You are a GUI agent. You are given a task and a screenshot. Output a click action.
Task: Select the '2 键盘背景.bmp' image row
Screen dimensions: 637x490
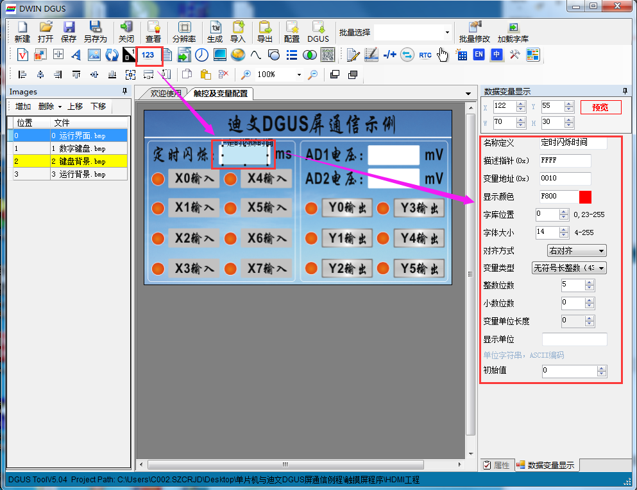tap(67, 161)
